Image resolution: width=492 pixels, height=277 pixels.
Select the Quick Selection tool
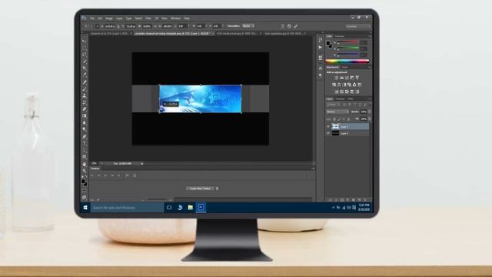(x=84, y=62)
